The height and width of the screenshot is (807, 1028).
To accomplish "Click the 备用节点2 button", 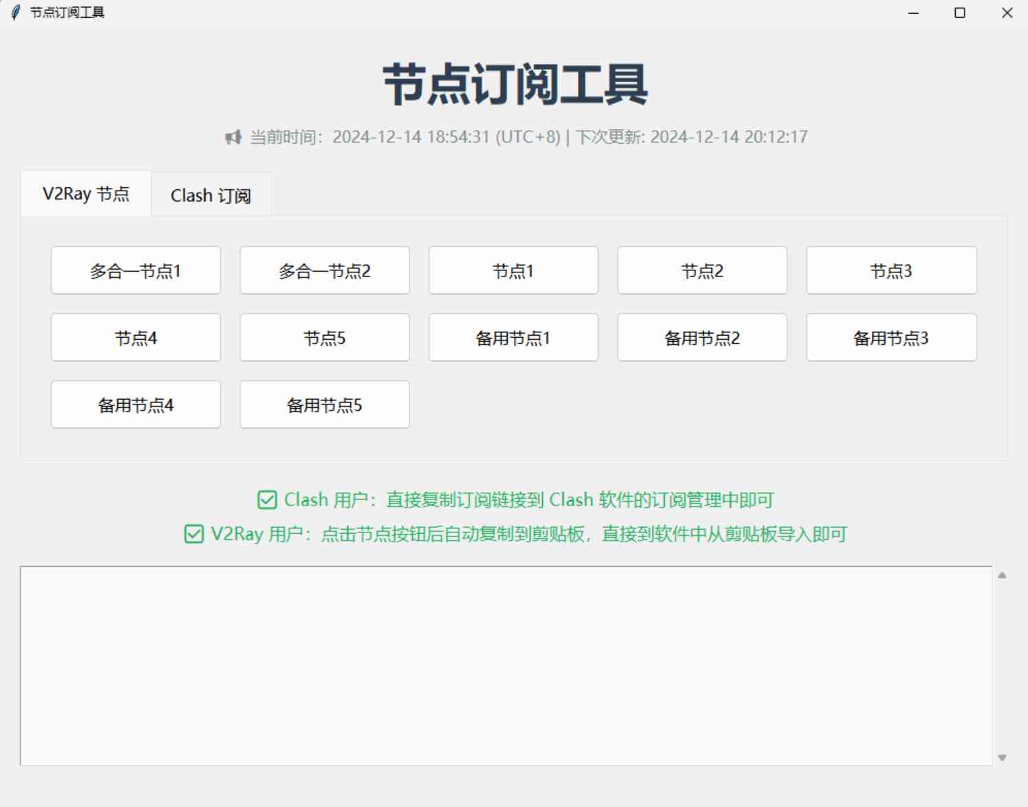I will coord(703,337).
